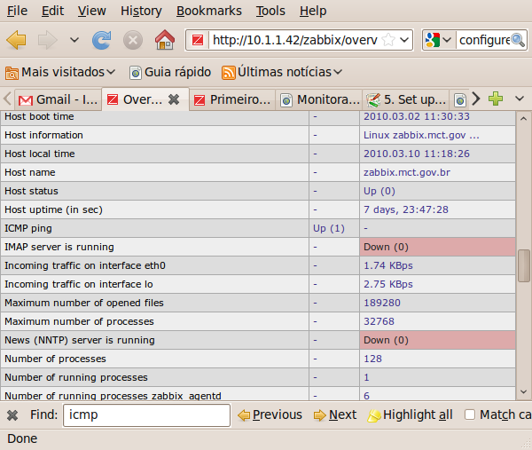
Task: Find the Next match
Action: coord(334,414)
